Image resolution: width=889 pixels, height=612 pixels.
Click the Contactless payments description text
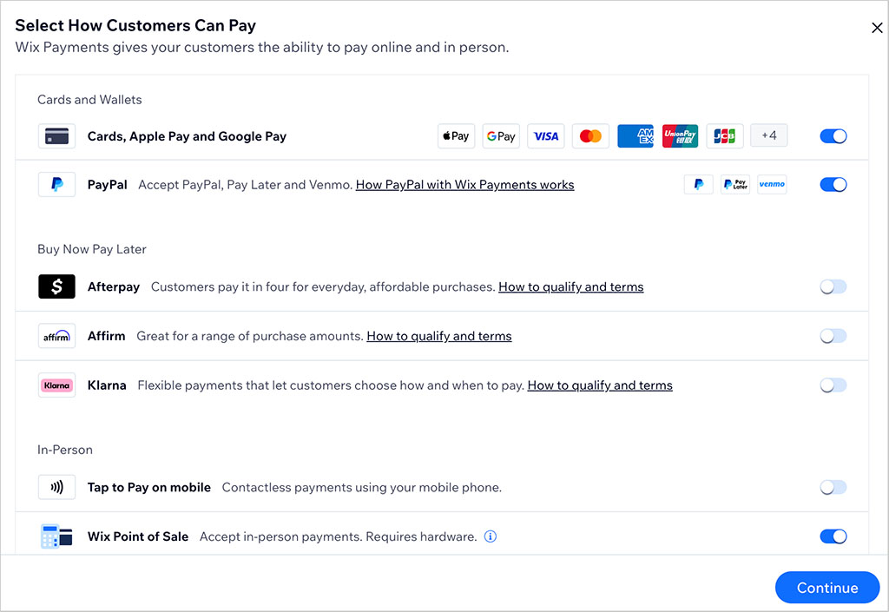pos(362,487)
